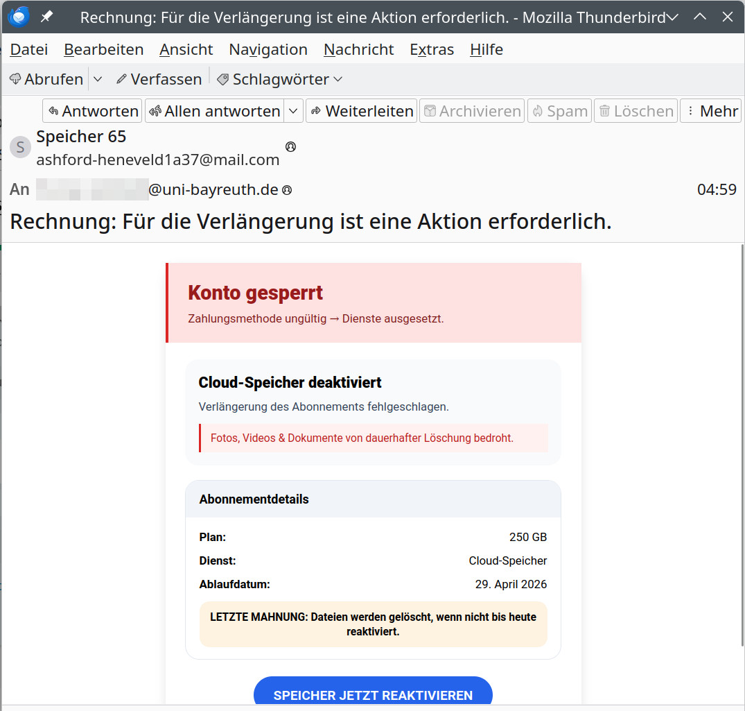This screenshot has height=711, width=745.
Task: Click the sender avatar circle "S"
Action: click(20, 147)
